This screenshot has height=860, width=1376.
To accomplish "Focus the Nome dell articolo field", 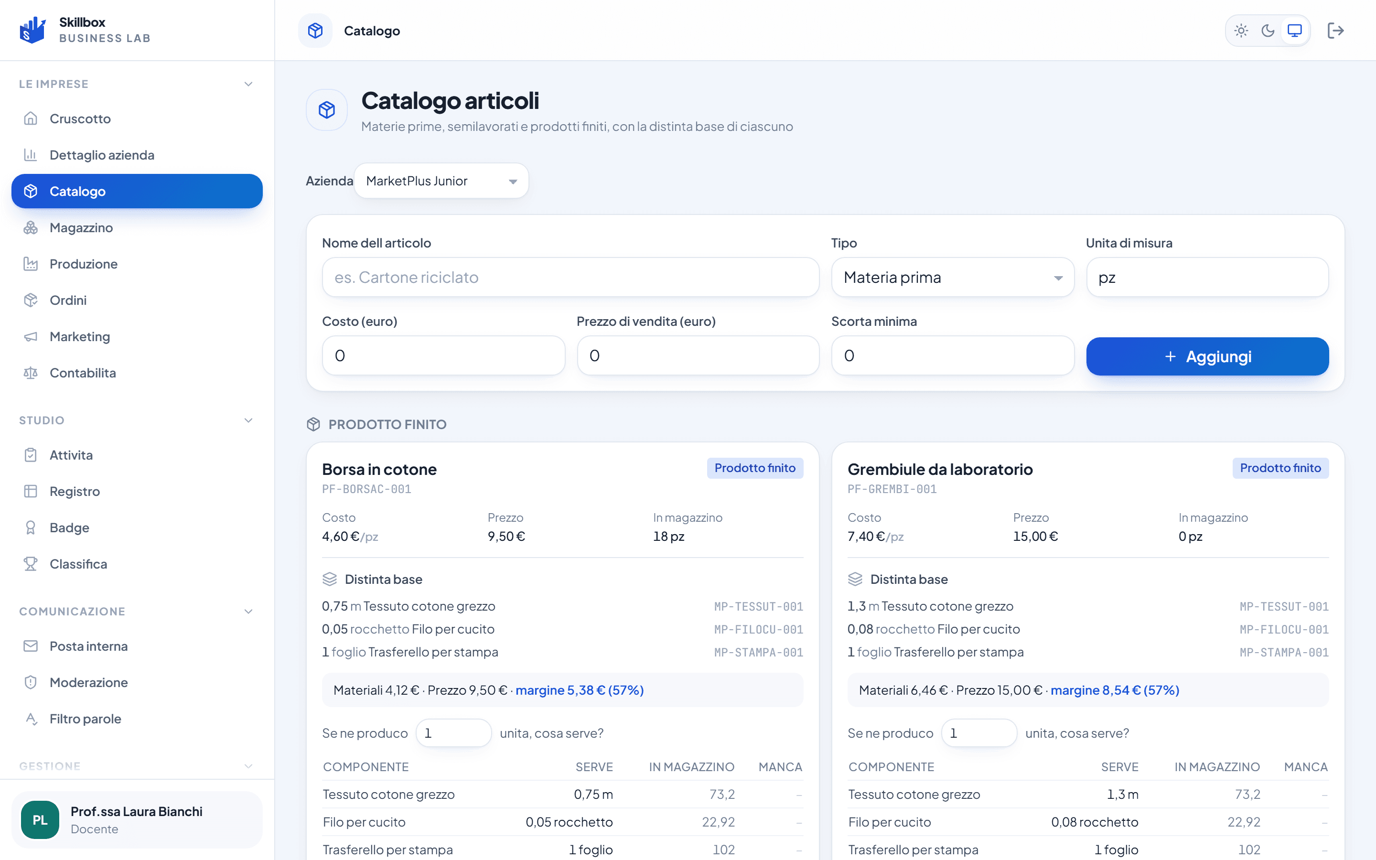I will click(x=570, y=278).
